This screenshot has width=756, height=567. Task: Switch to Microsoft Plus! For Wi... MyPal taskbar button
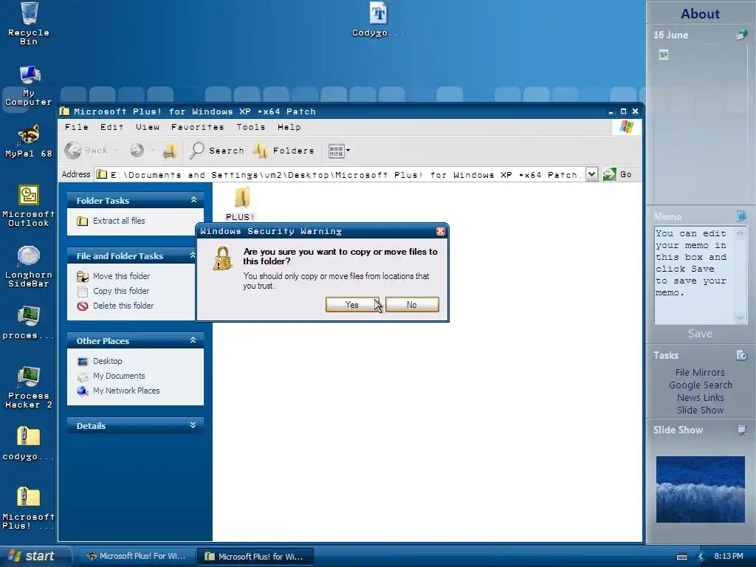pyautogui.click(x=137, y=557)
